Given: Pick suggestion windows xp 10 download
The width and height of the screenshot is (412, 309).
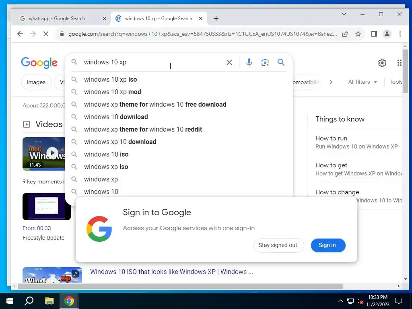Looking at the screenshot, I should pos(179,142).
